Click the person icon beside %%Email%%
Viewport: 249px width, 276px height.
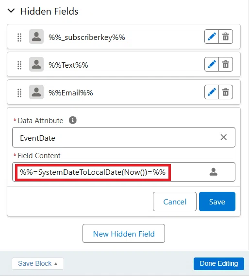tap(36, 92)
